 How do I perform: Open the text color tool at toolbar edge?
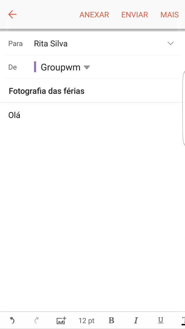[183, 320]
